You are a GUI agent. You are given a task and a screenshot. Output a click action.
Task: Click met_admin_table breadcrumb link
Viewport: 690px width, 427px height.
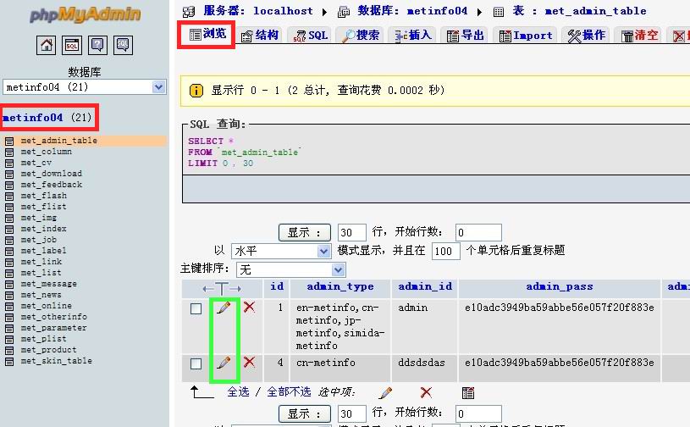pyautogui.click(x=595, y=11)
